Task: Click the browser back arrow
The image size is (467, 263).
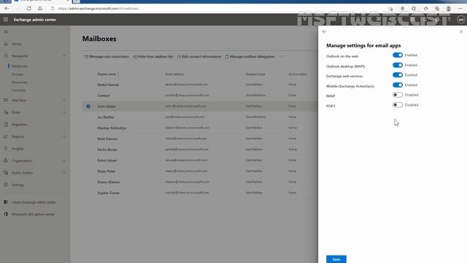Action: [7, 9]
